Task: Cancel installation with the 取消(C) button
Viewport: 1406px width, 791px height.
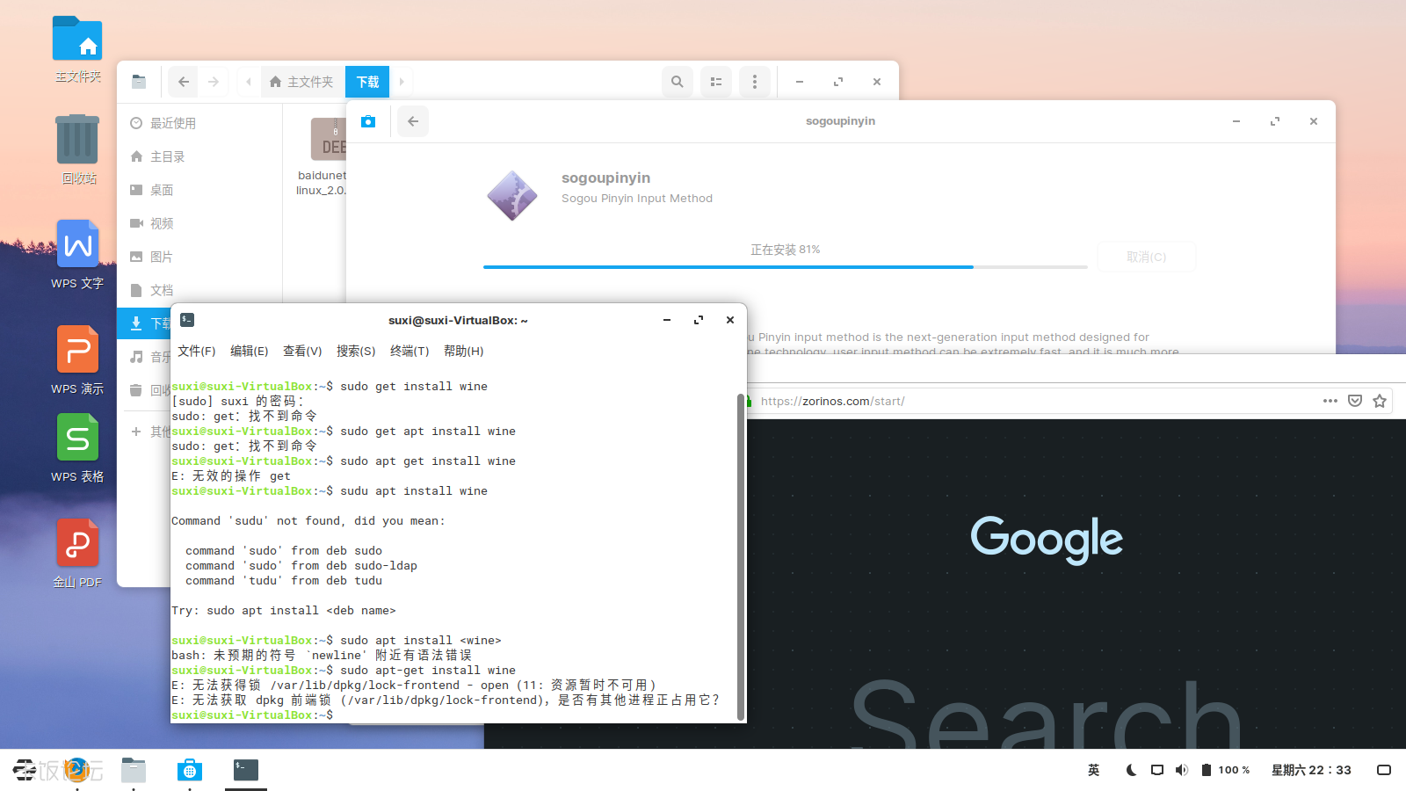Action: click(1147, 257)
